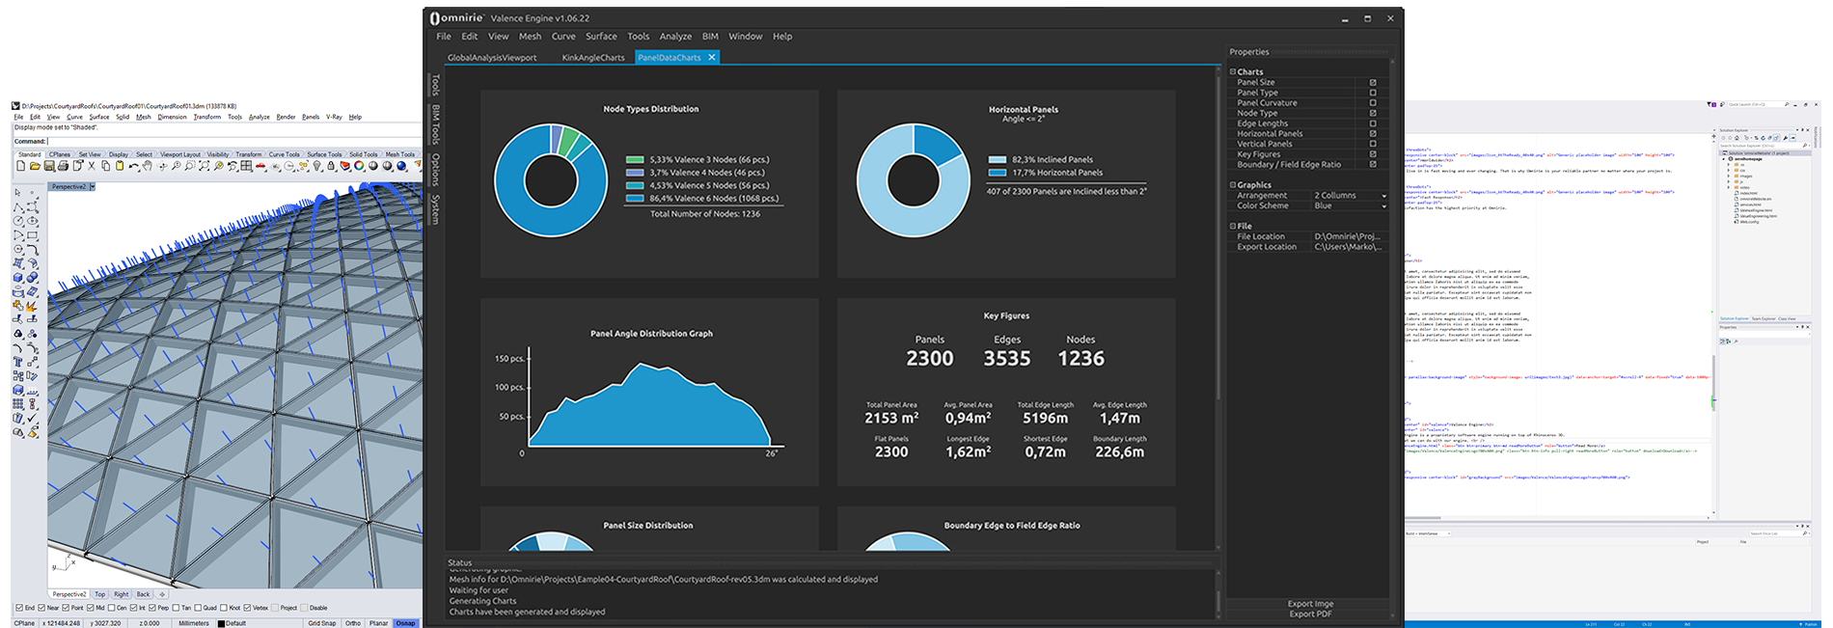The width and height of the screenshot is (1833, 628).
Task: Toggle the End osnap checkbox in Rhino
Action: (x=19, y=608)
